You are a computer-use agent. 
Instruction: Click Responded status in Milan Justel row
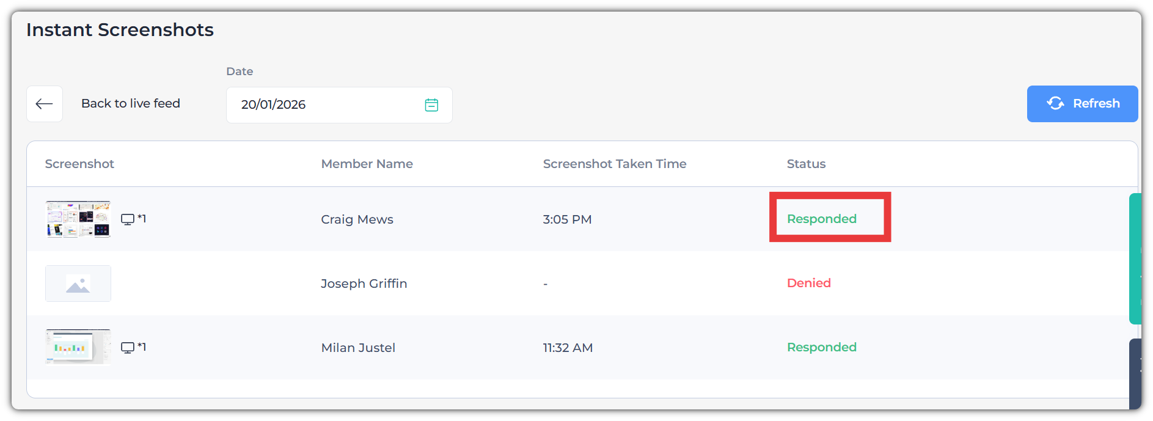(x=821, y=347)
